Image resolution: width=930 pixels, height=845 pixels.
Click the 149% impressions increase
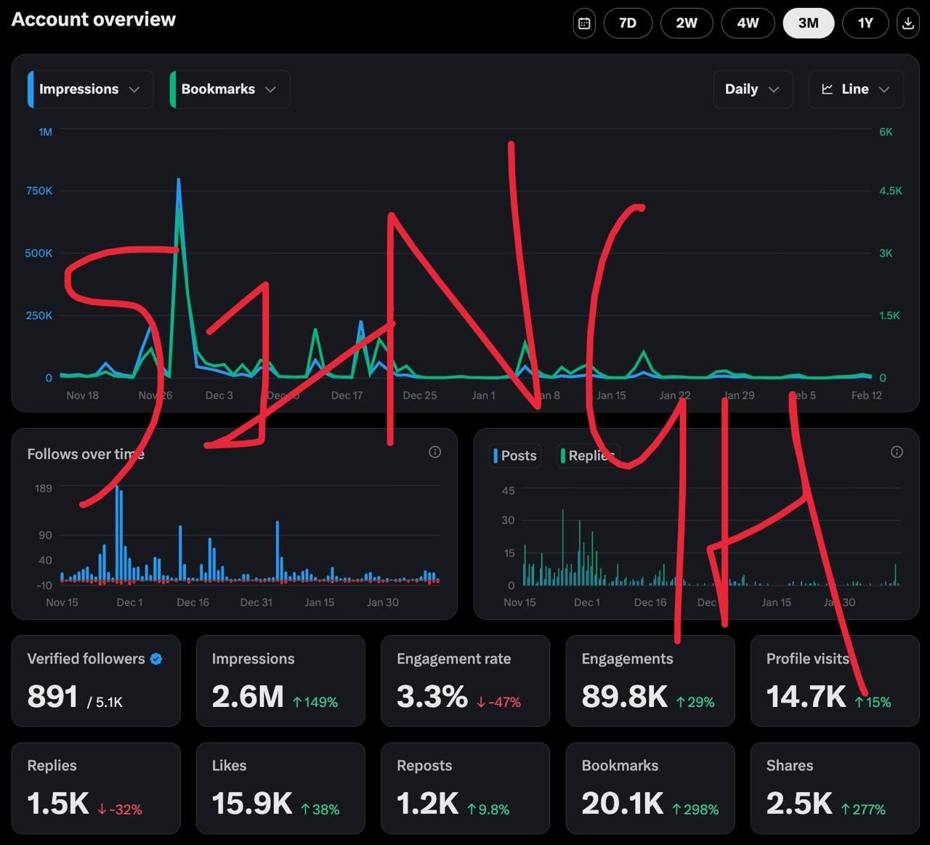tap(315, 702)
